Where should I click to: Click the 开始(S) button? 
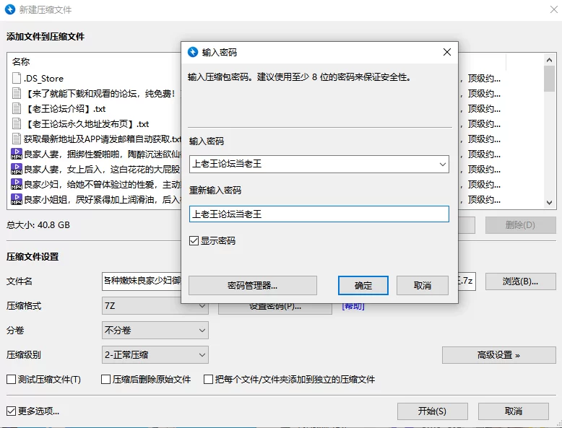pyautogui.click(x=432, y=411)
